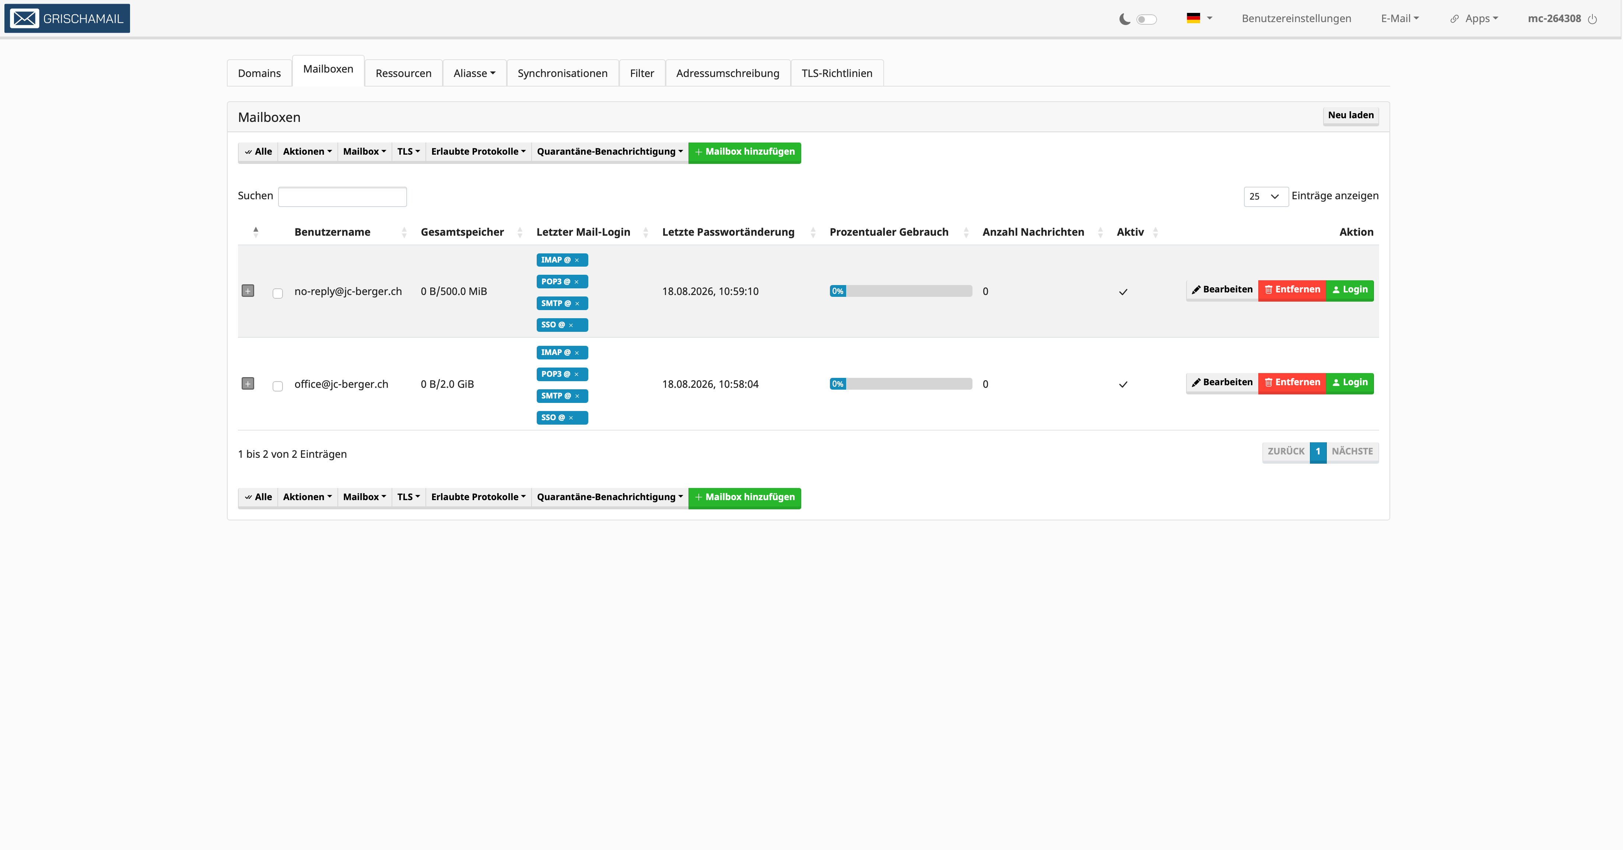Toggle dark mode switch
Viewport: 1623px width, 850px height.
1147,19
